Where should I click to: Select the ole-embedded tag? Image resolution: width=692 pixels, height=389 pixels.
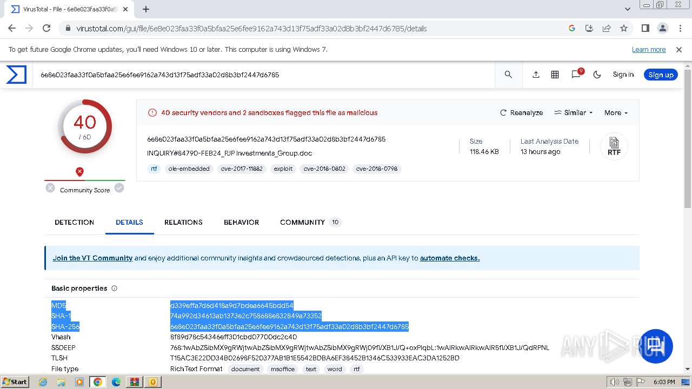point(189,169)
